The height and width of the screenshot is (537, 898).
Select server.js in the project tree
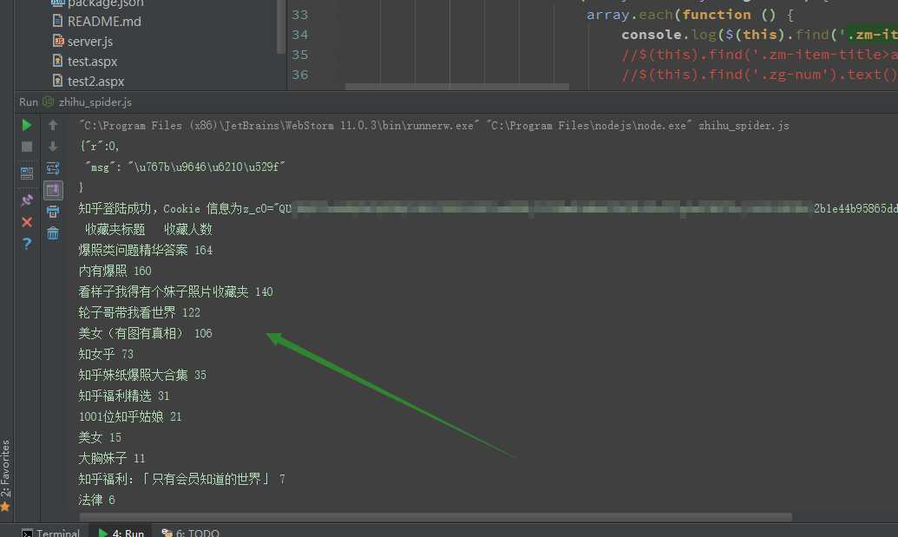90,42
